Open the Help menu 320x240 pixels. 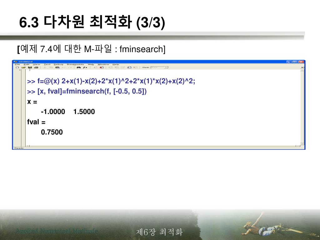coord(116,64)
